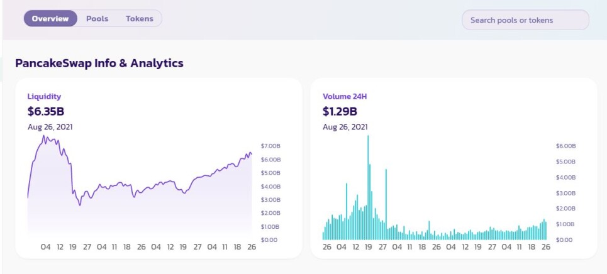Click the tallest bar in the volume chart

[x=368, y=187]
